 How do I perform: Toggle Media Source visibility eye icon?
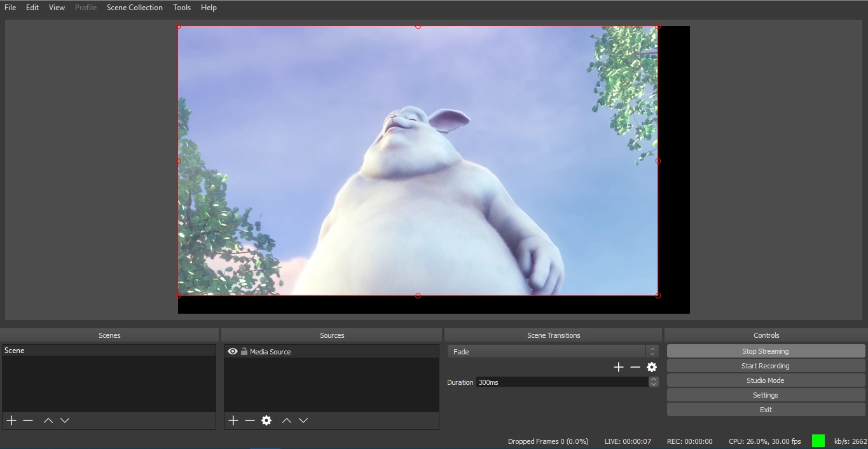[x=233, y=351]
